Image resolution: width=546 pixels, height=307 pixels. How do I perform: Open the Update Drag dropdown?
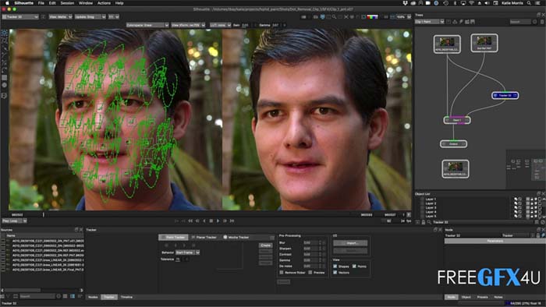90,16
